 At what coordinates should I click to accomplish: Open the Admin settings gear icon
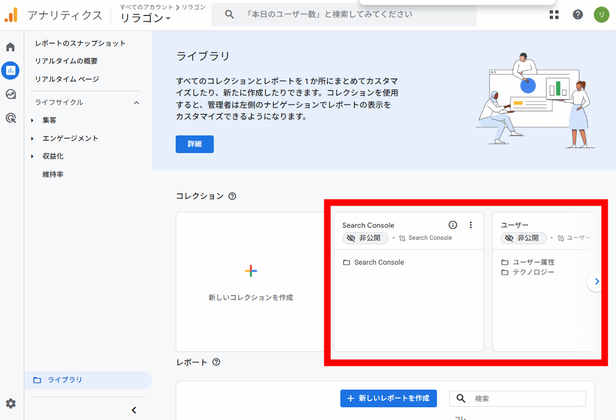coord(10,403)
